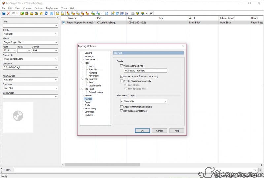Click Help button in Options dialog

point(177,131)
